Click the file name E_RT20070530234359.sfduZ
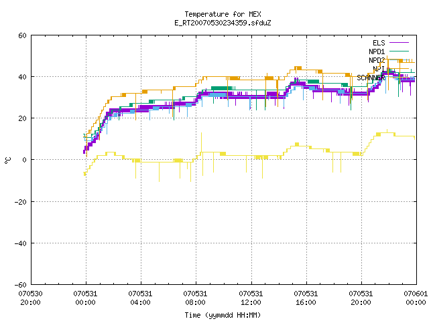Viewport: 429px width, 321px height. tap(223, 23)
